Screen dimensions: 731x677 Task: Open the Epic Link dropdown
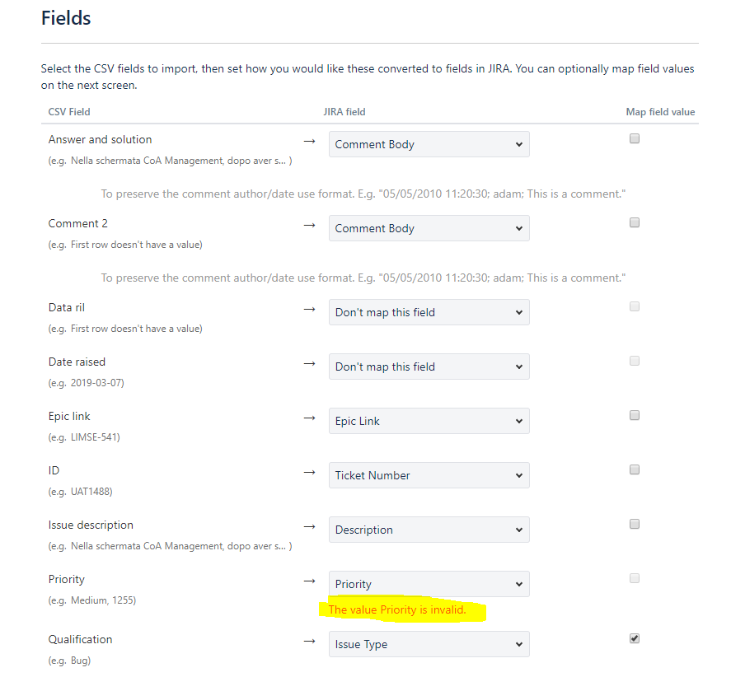pyautogui.click(x=429, y=421)
